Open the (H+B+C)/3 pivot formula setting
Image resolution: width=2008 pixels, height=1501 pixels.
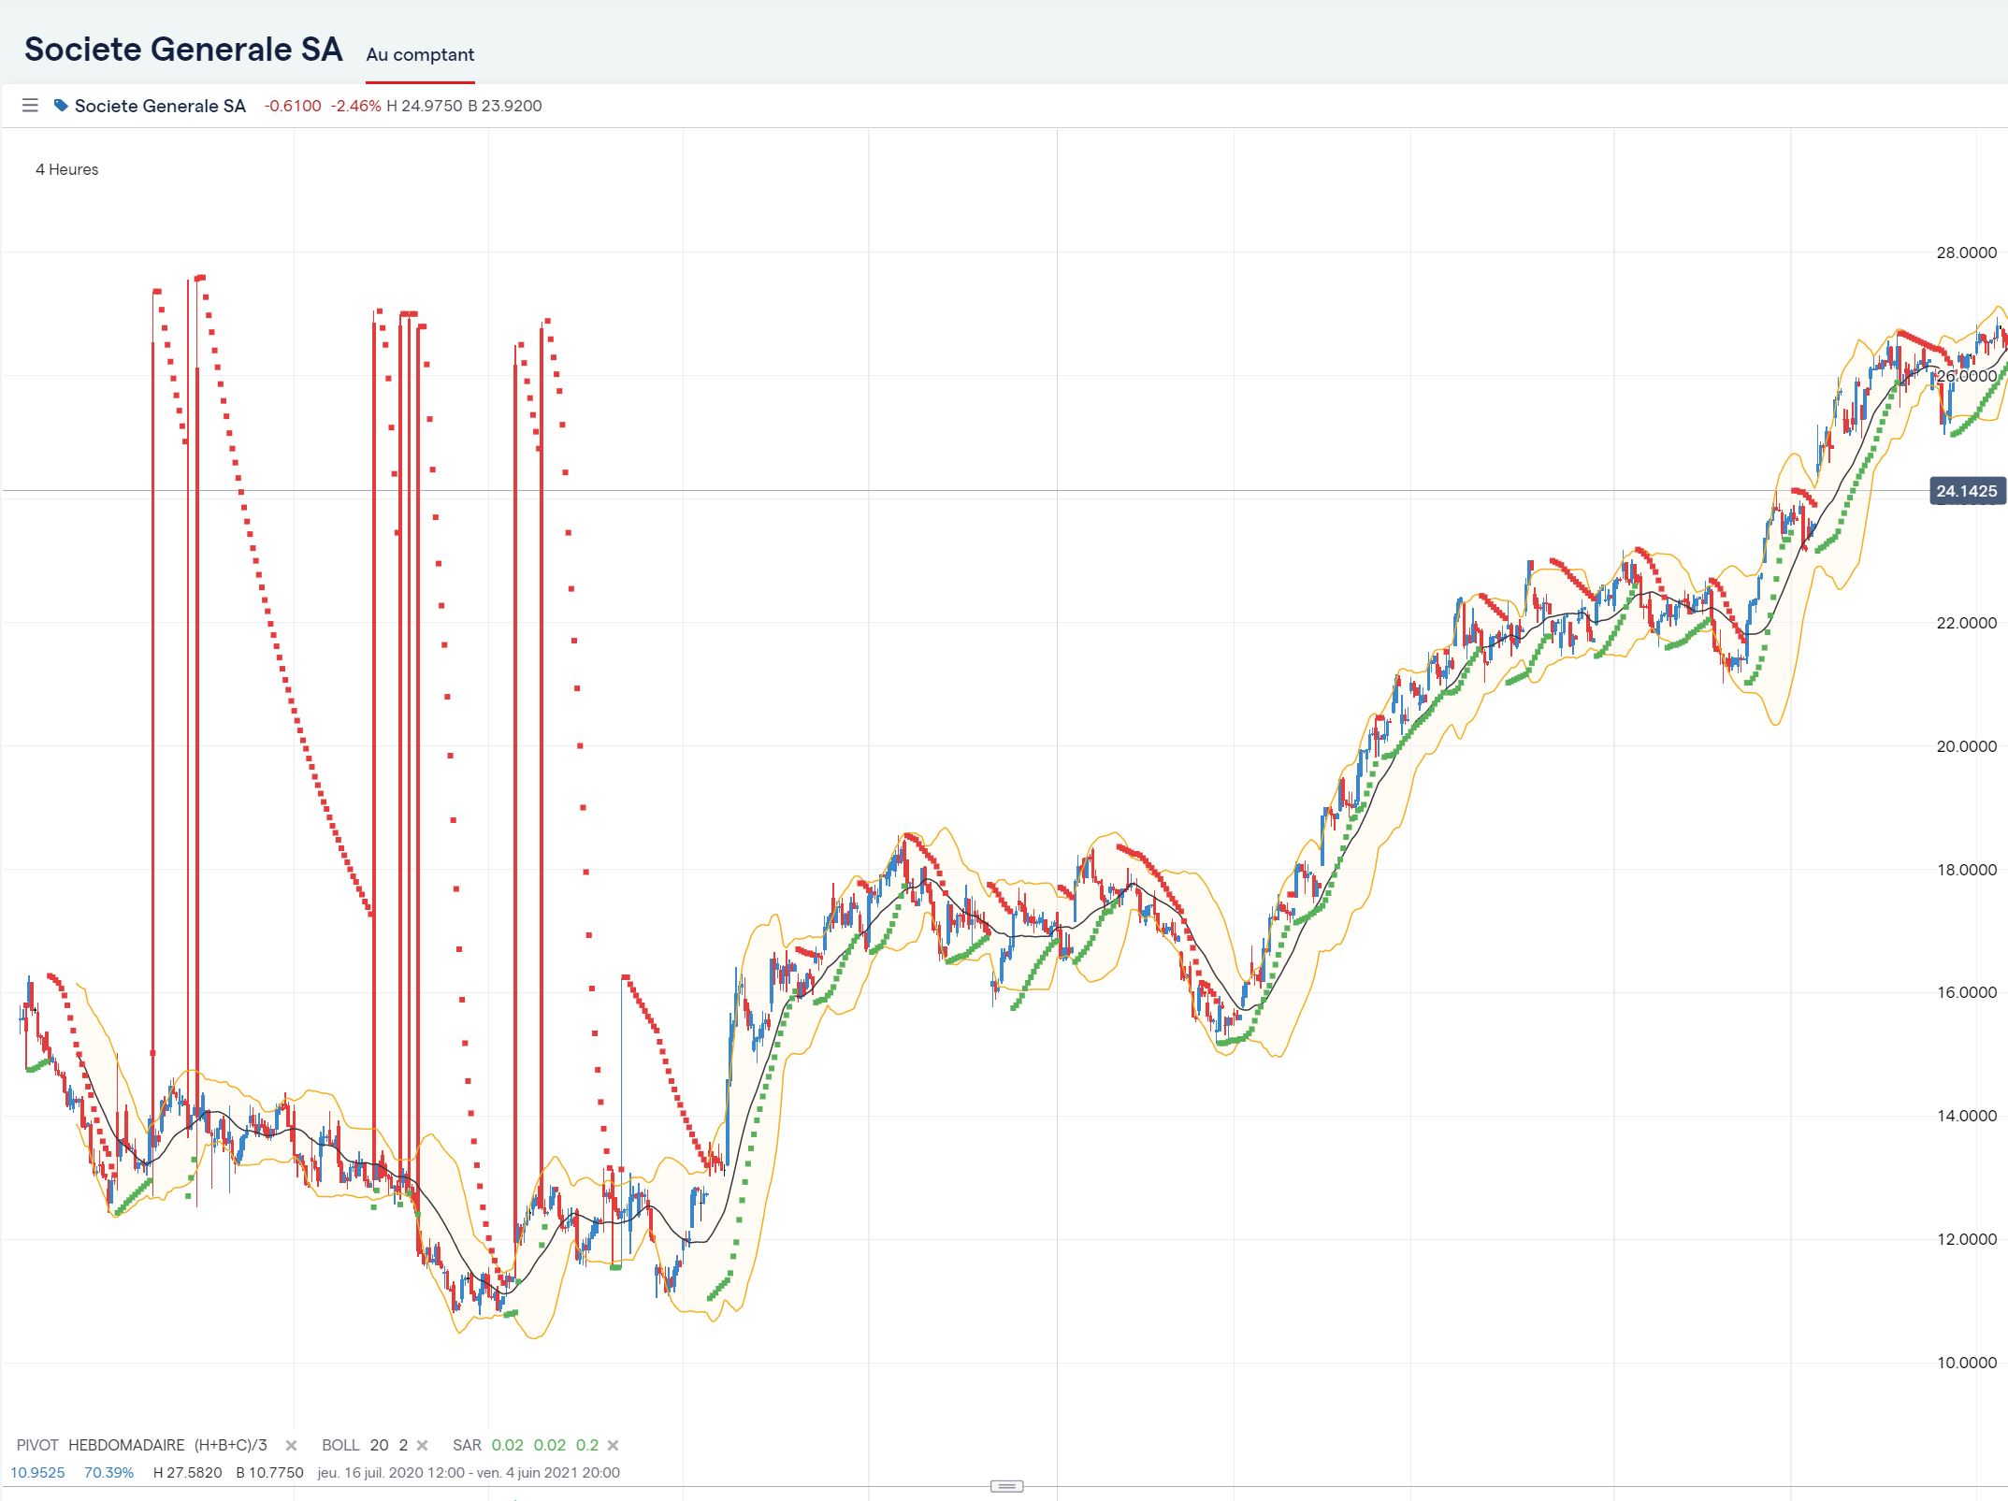230,1445
